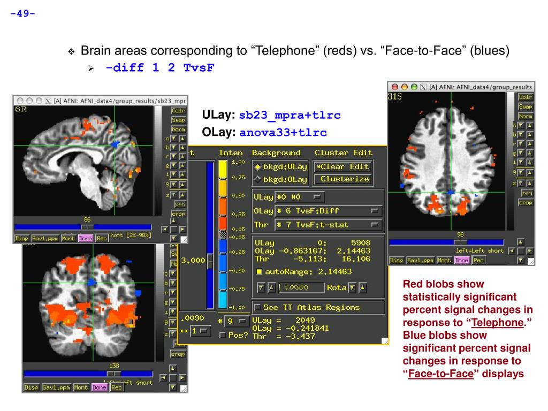Viewport: 548px width, 411px height.
Task: Click 'r' down arrow in sagittal viewer
Action: pyautogui.click(x=174, y=157)
